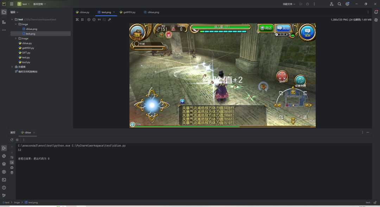Click the fit zoom to window icon
The image size is (380, 207).
(104, 20)
